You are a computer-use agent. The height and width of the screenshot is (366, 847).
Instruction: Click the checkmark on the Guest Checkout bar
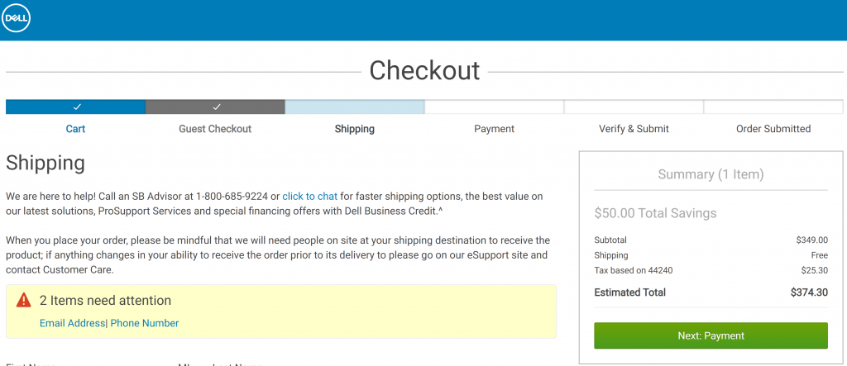coord(216,107)
